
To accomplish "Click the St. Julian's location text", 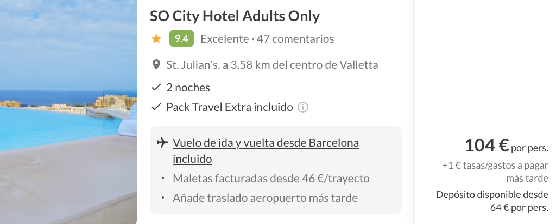I will [x=272, y=65].
